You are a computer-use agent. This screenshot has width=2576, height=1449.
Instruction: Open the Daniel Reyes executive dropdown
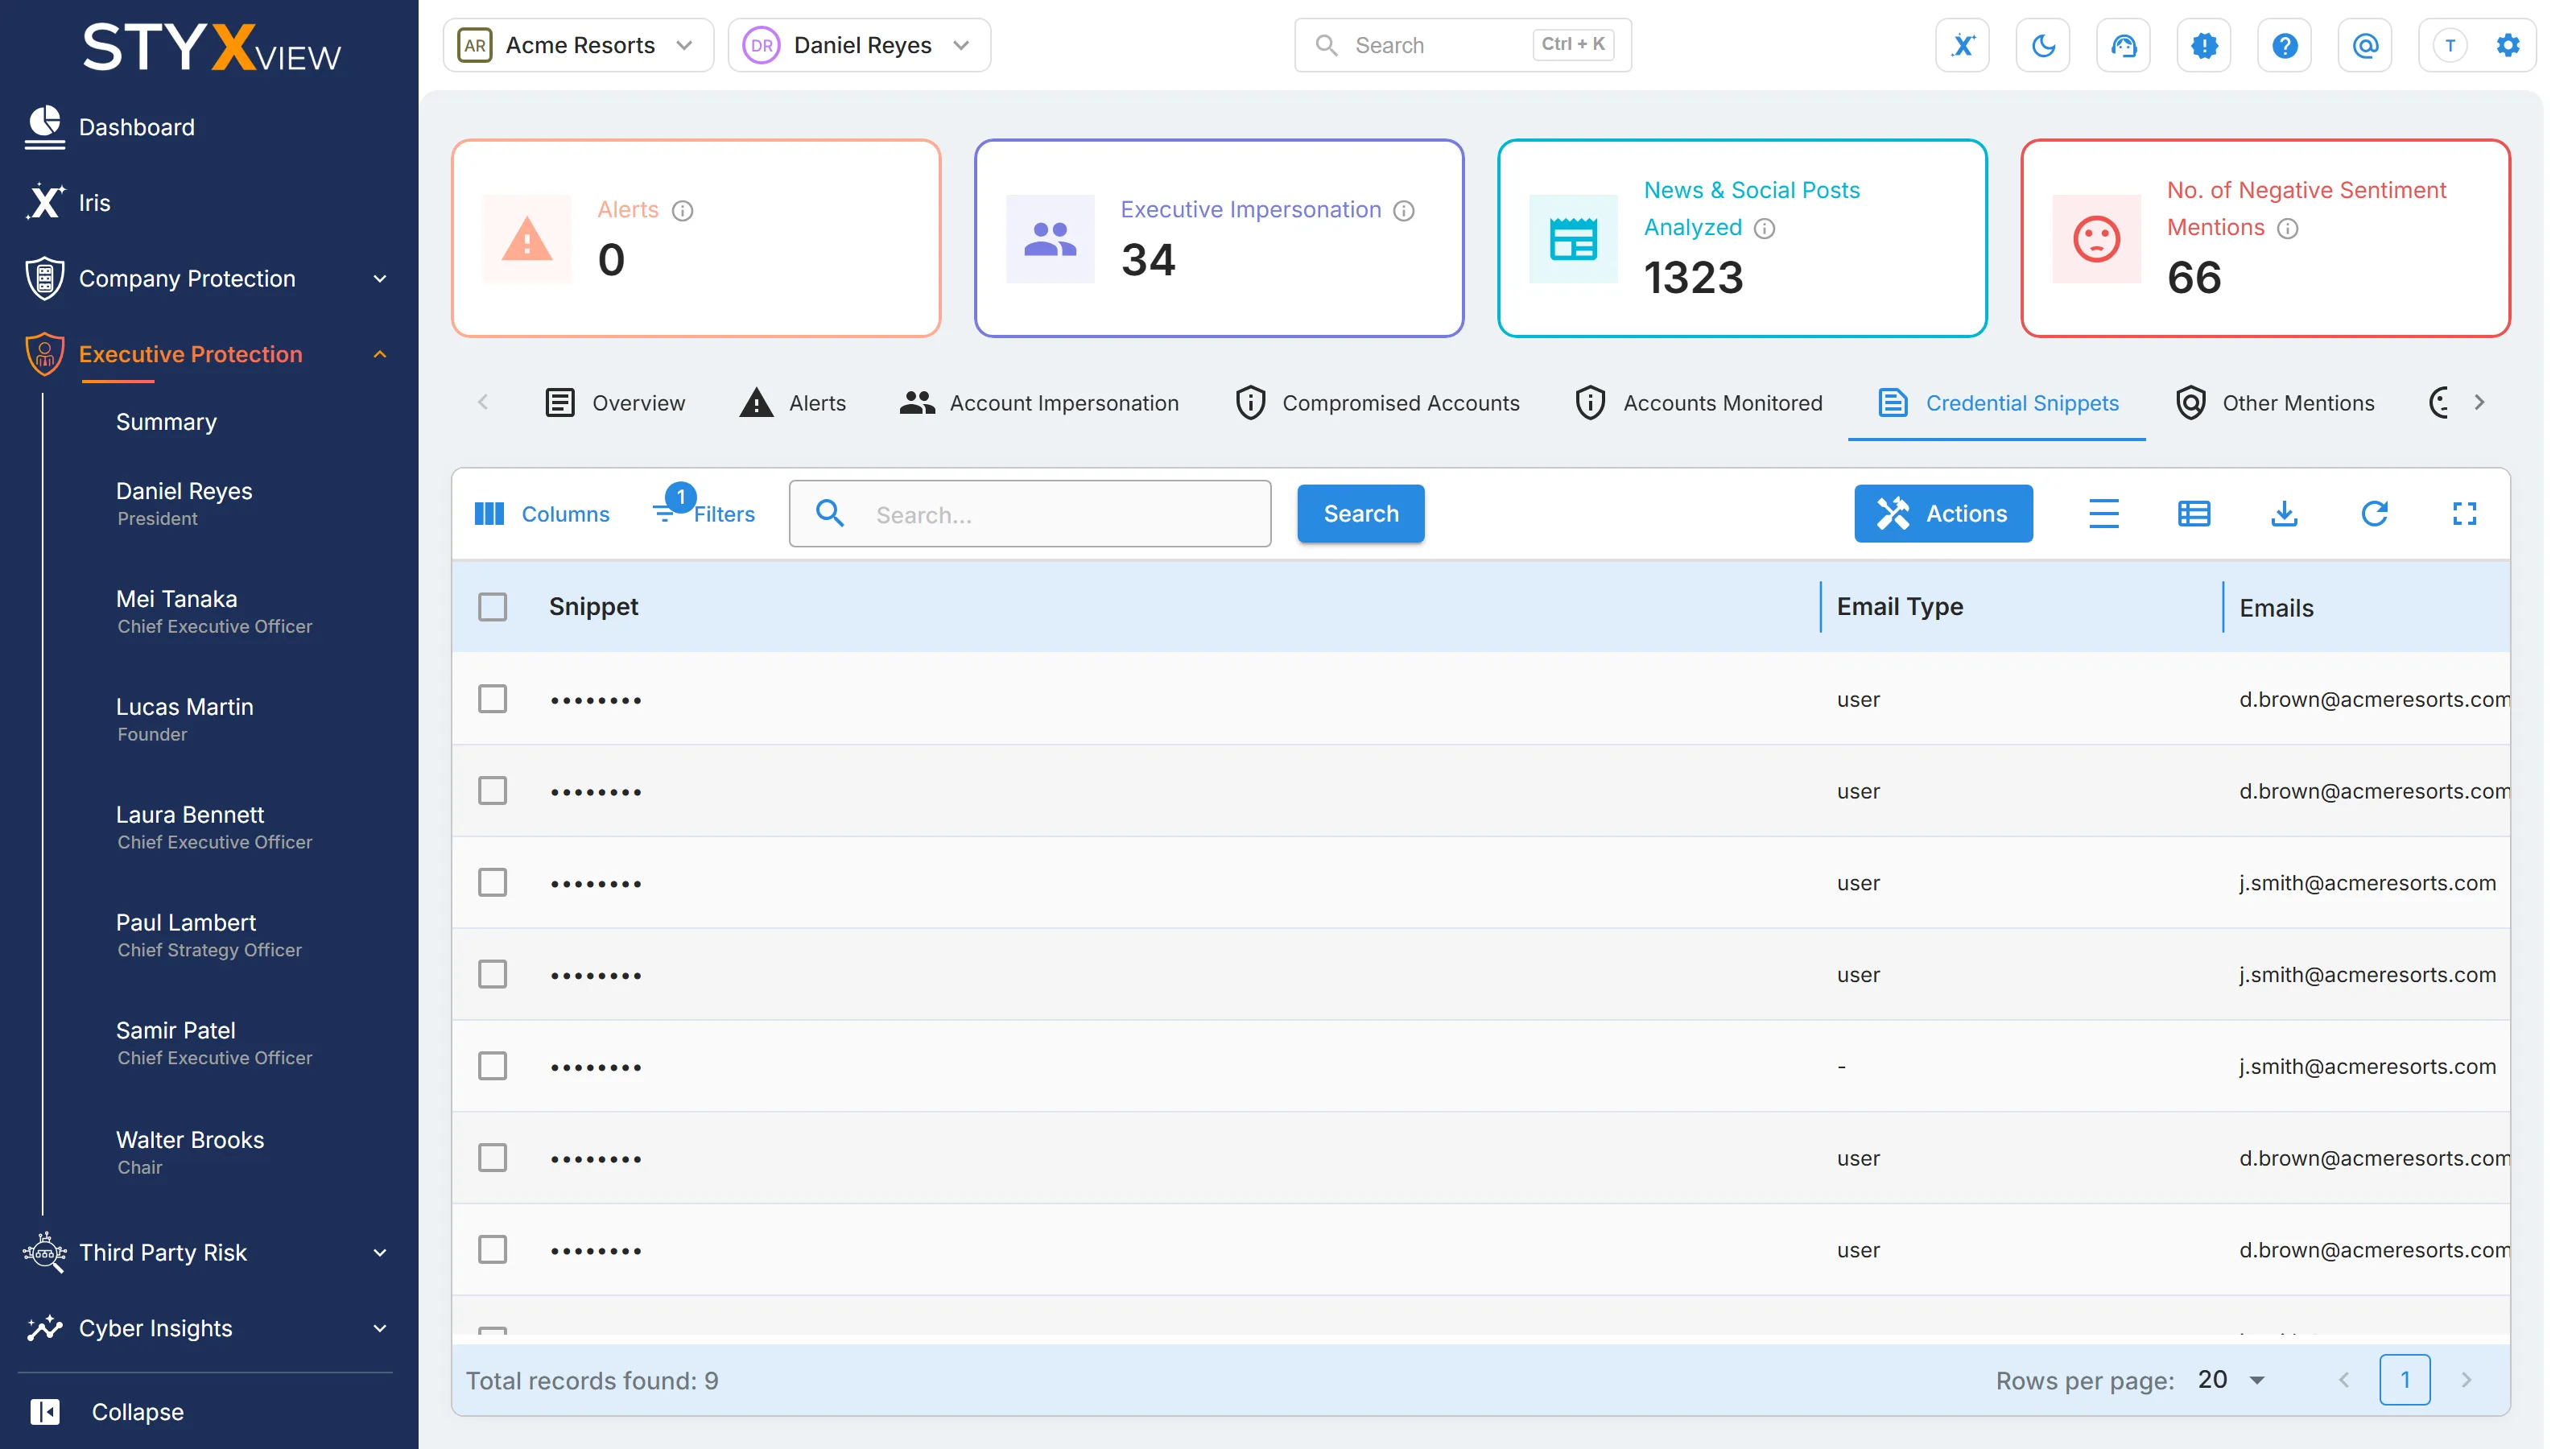point(859,45)
